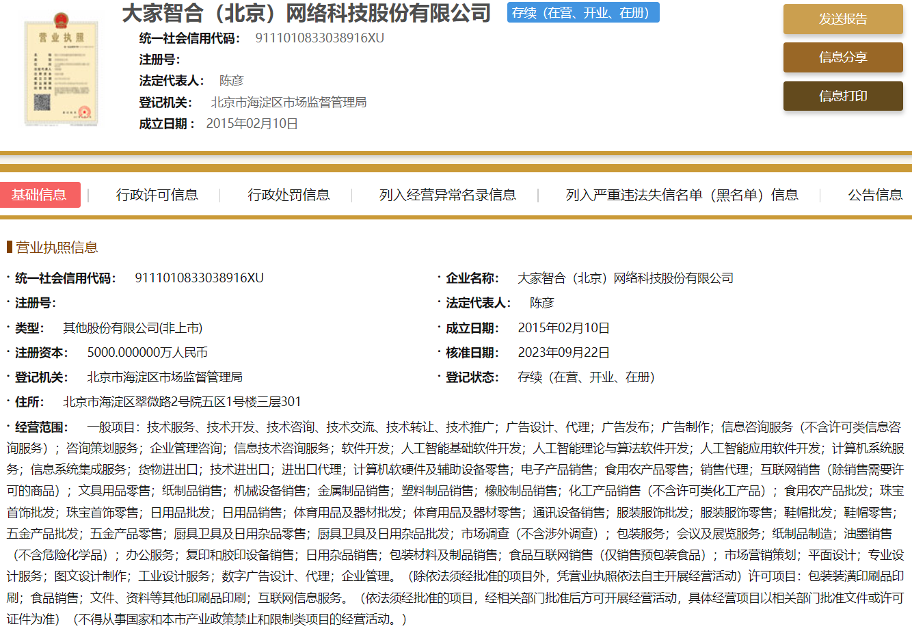Screen dimensions: 912x633
Task: Select the 企业名称 value in license details
Action: pos(626,278)
